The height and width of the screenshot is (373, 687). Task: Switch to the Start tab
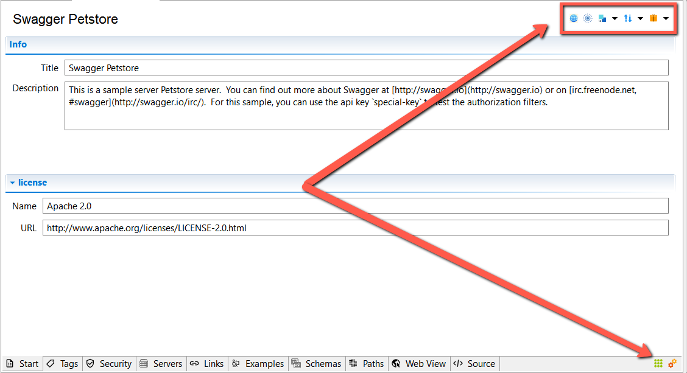click(23, 364)
